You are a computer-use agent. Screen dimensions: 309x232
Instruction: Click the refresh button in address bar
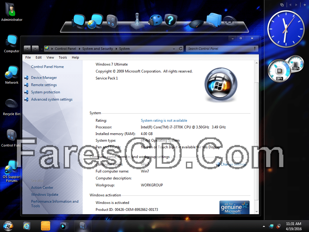click(x=180, y=49)
